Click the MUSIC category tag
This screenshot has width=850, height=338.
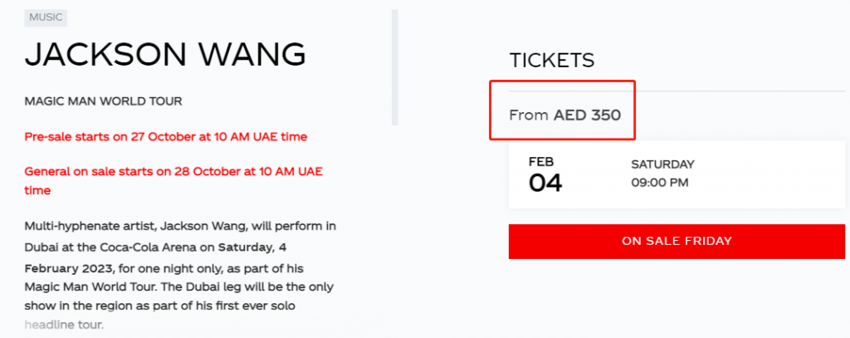[46, 17]
